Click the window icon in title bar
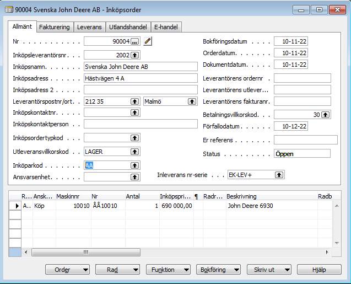 point(9,10)
